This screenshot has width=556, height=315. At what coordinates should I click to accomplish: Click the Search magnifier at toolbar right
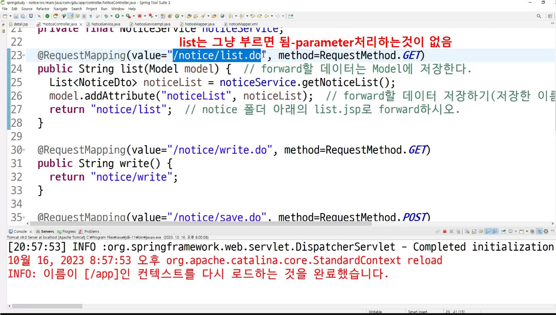(539, 16)
